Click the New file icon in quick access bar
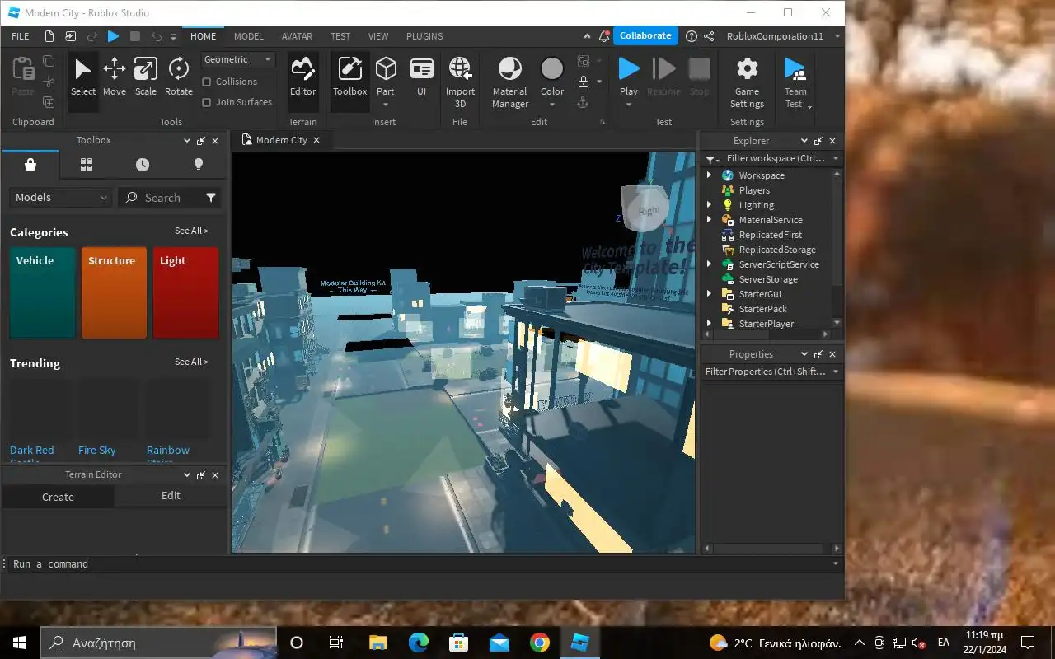This screenshot has width=1055, height=659. 49,36
